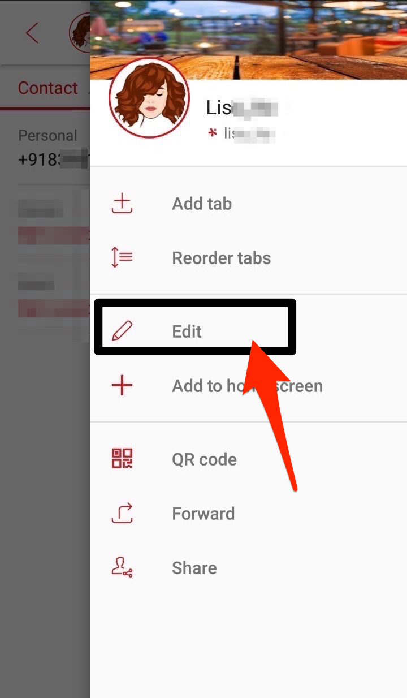Switch to the Contact tab
The height and width of the screenshot is (698, 407).
pos(48,88)
